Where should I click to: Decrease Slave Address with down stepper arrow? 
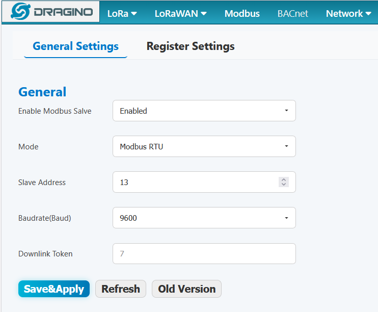[284, 185]
